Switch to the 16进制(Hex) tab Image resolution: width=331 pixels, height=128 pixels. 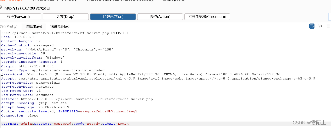click(x=60, y=27)
